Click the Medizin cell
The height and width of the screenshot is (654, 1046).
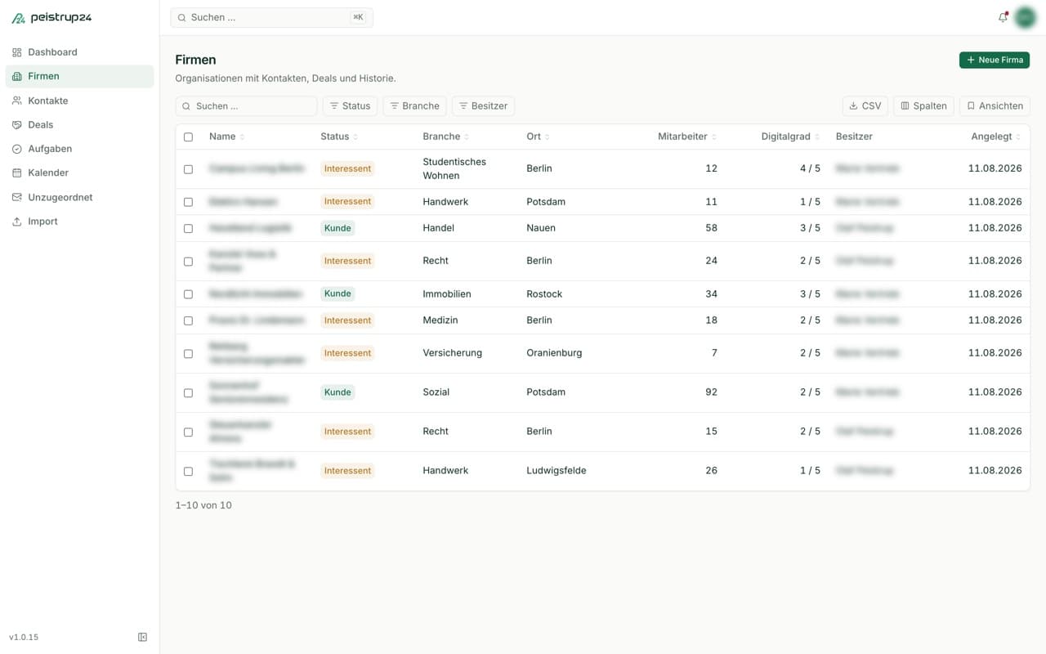pos(440,320)
